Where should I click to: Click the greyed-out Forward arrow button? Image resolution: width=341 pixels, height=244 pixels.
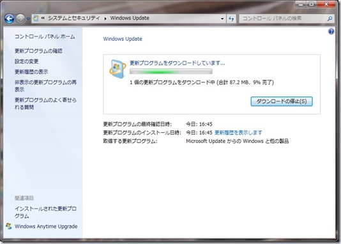pyautogui.click(x=20, y=19)
